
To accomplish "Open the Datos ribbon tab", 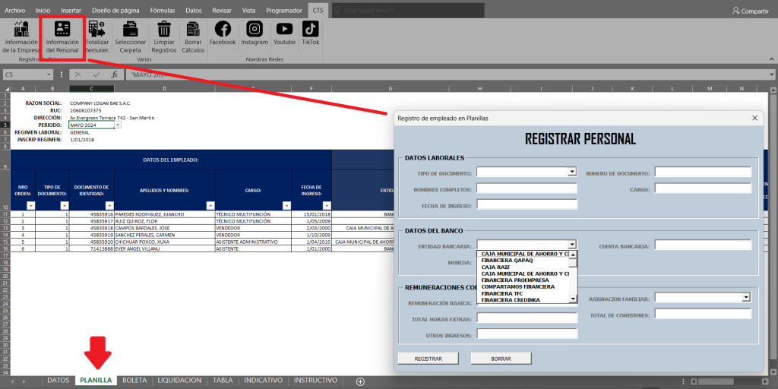I will (x=194, y=11).
